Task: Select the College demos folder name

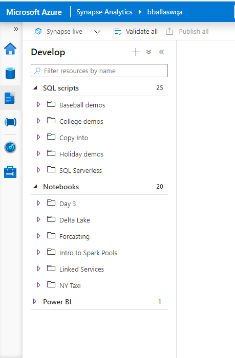Action: pos(81,122)
